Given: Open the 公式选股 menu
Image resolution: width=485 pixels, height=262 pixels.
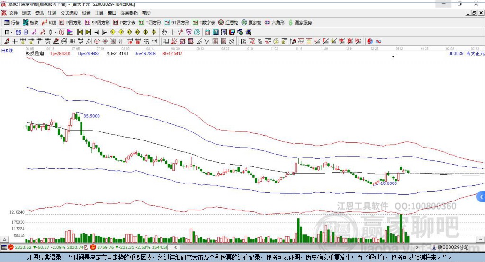Looking at the screenshot, I should pyautogui.click(x=69, y=13).
